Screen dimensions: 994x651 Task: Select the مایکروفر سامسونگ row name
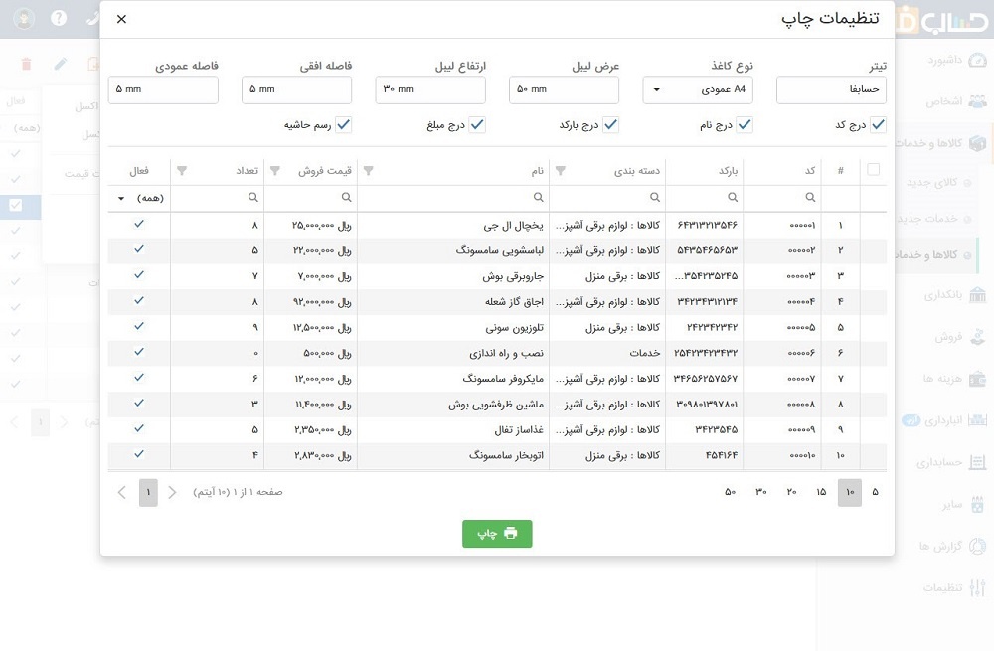tap(503, 379)
